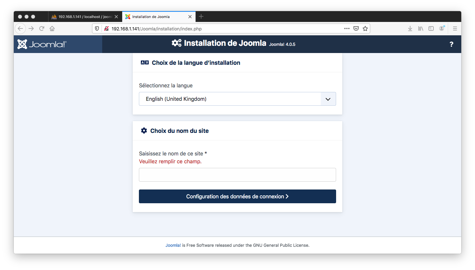
Task: Click the gear icon beside 'Choix du nom du site'
Action: (x=144, y=130)
